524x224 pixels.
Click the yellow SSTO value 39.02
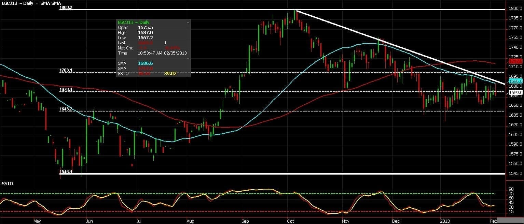[170, 73]
